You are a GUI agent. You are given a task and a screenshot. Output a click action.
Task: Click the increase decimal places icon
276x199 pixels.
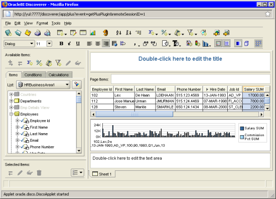coord(146,44)
